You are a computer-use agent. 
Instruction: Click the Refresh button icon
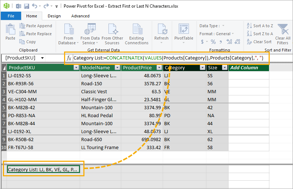tap(162, 29)
